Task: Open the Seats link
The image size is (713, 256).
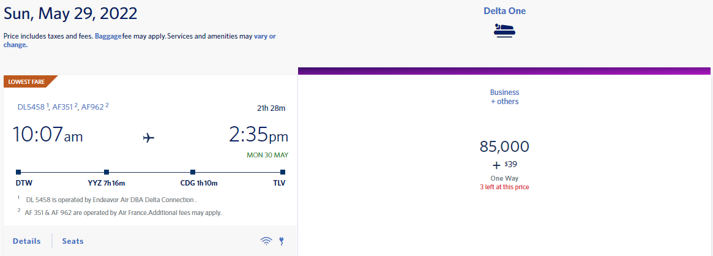Action: (x=73, y=241)
